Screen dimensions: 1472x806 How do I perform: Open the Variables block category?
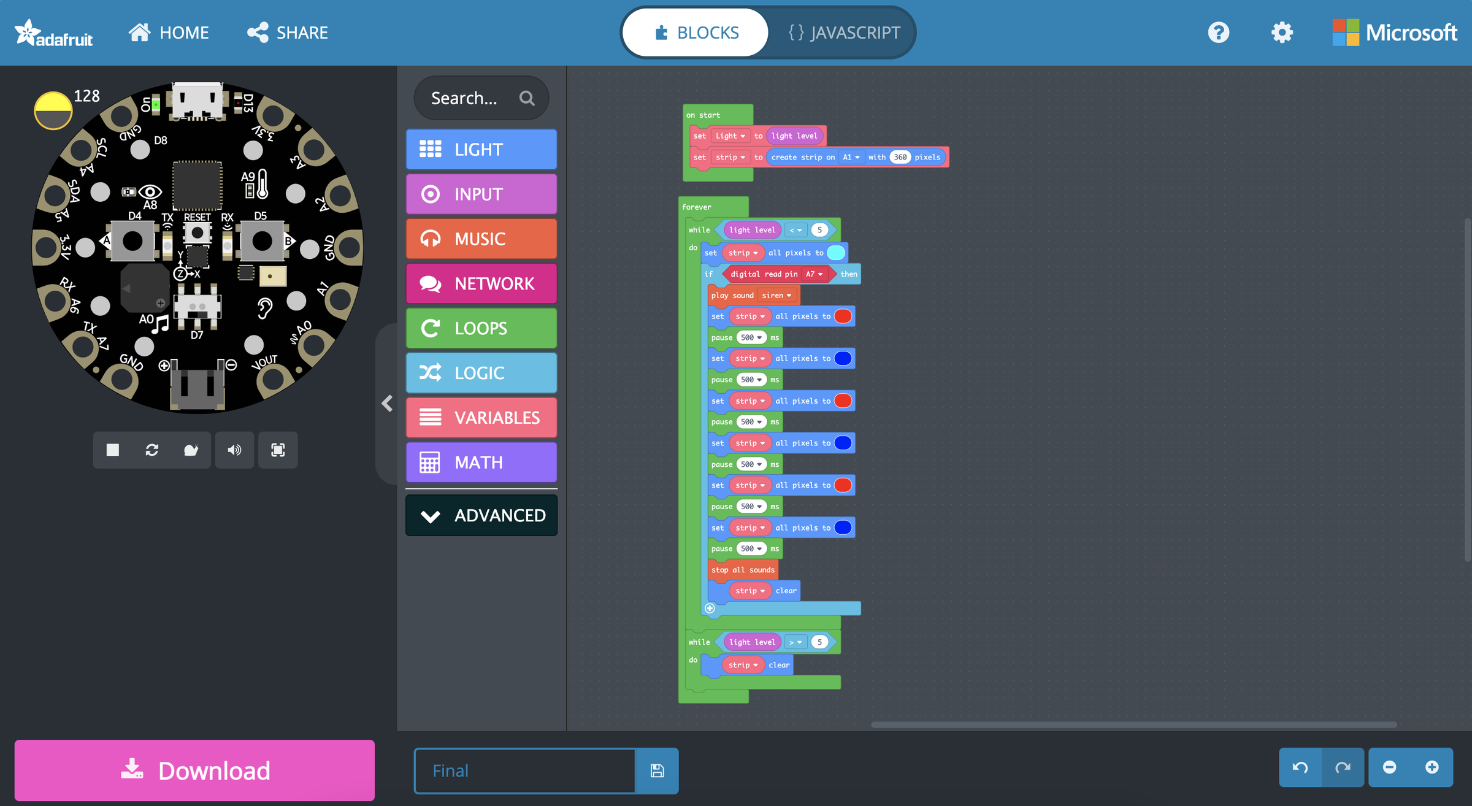click(x=481, y=418)
